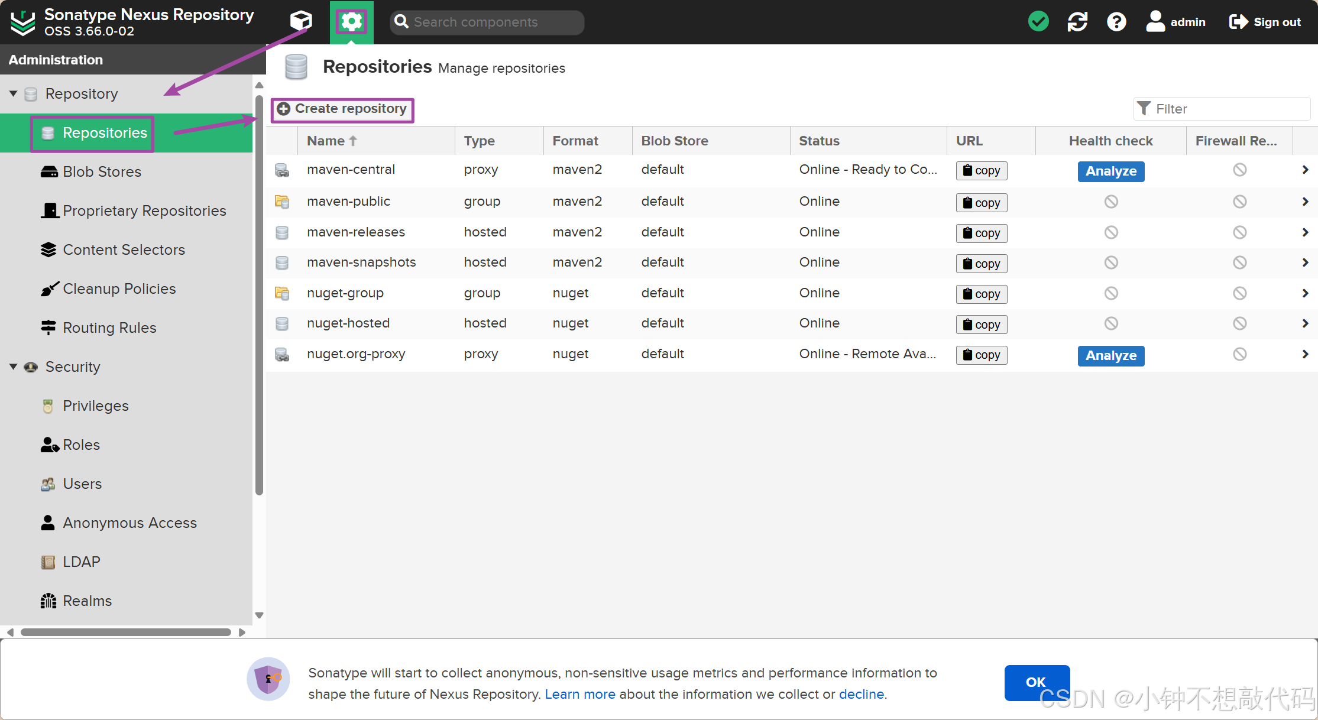The height and width of the screenshot is (720, 1318).
Task: Click sidebar vertical scrollbar down arrow
Action: pyautogui.click(x=259, y=616)
